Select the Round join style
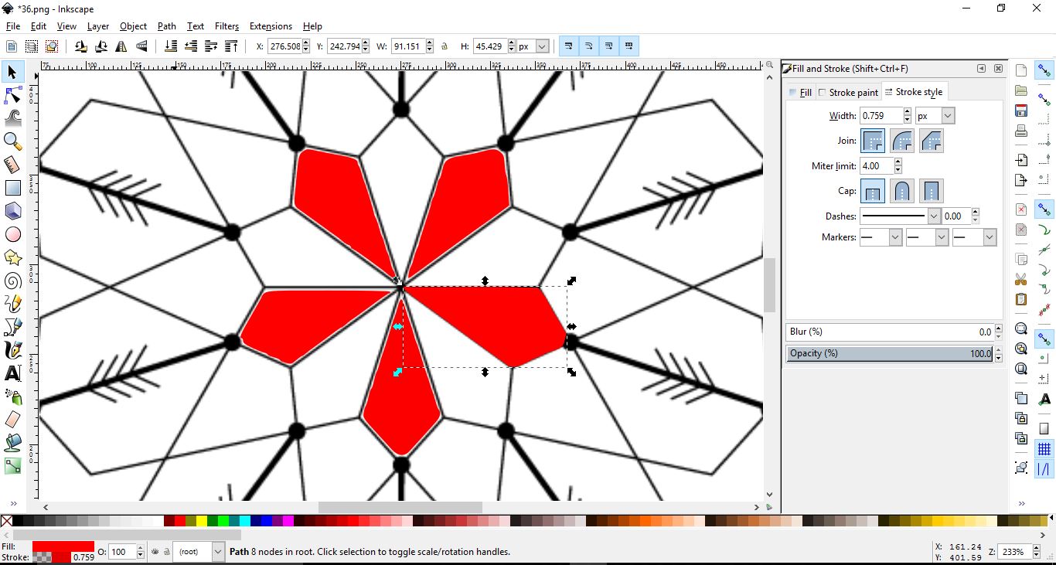 902,141
